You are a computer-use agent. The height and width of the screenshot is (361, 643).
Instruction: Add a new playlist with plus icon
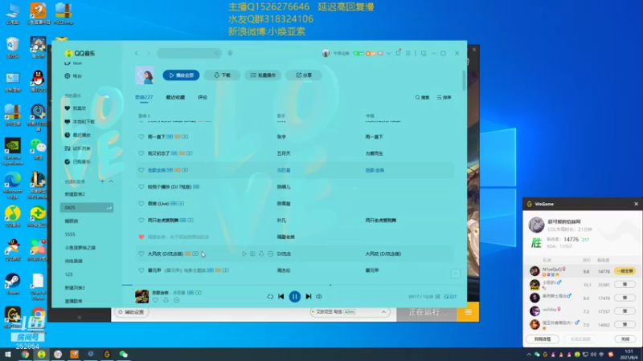click(x=103, y=181)
